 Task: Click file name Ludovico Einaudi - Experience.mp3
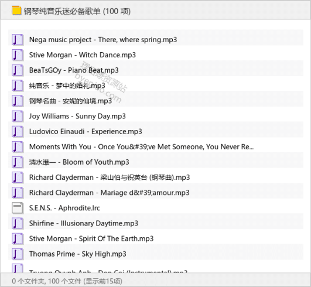coord(86,132)
